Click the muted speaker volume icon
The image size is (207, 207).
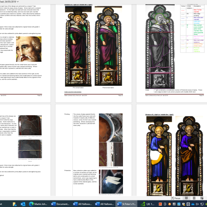197,204
